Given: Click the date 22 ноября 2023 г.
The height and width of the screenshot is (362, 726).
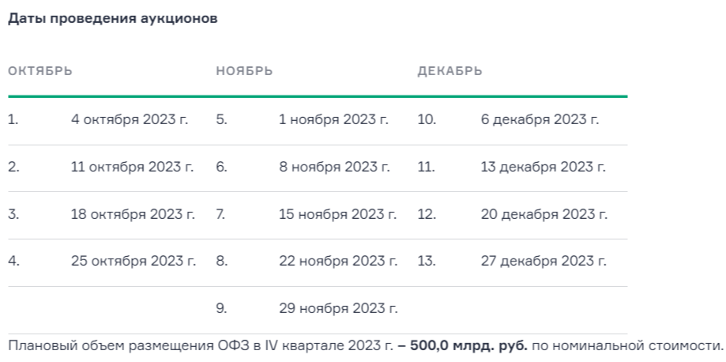Looking at the screenshot, I should 338,262.
